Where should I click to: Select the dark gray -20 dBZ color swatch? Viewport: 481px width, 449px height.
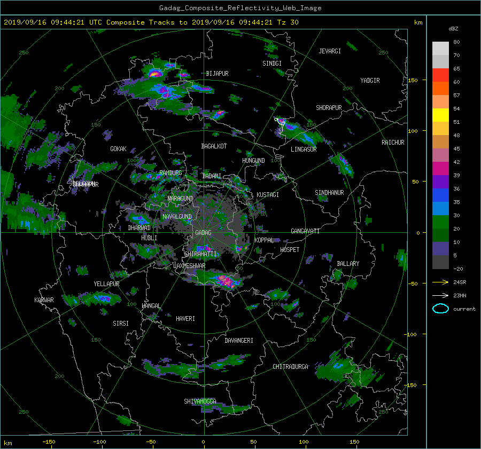click(x=440, y=262)
